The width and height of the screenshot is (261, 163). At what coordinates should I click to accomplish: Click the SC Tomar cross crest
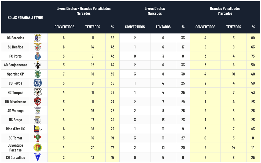[38, 138]
